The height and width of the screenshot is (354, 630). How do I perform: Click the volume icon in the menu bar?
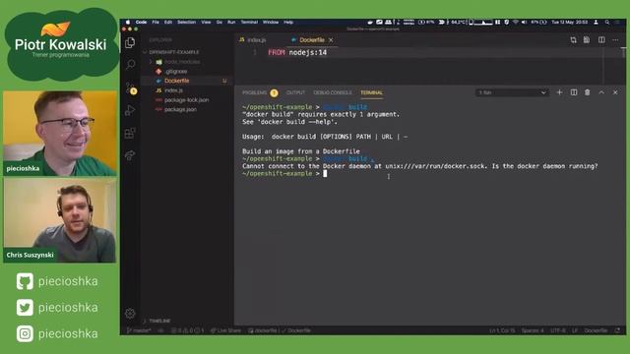[x=524, y=22]
